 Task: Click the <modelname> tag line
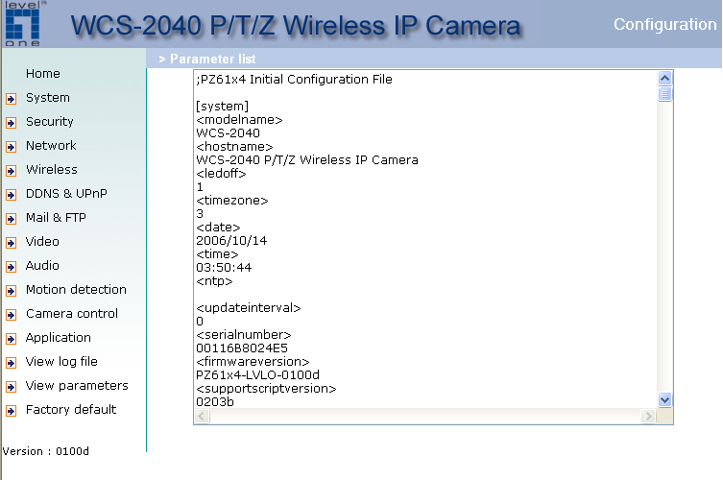(239, 120)
